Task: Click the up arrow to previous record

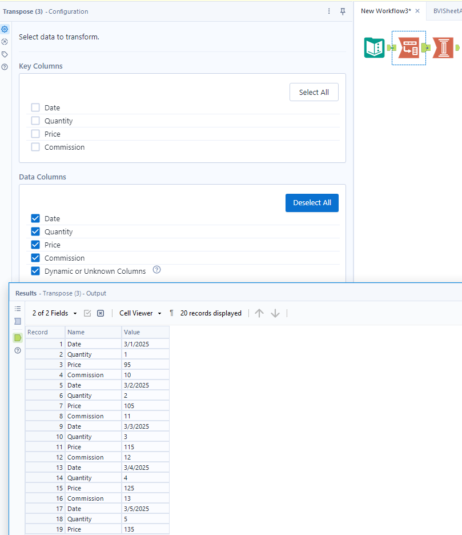Action: click(259, 313)
